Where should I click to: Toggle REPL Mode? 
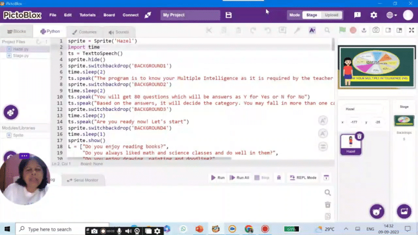(303, 178)
